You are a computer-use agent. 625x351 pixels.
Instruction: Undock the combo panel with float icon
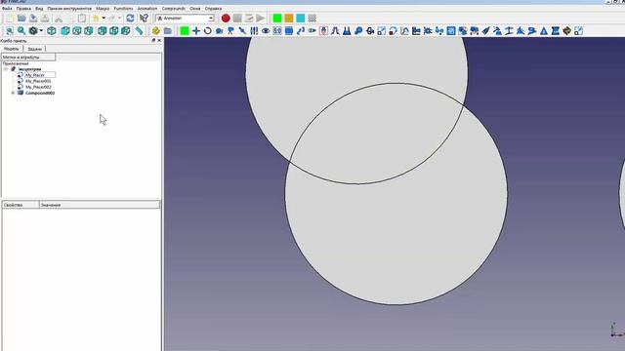pos(153,41)
